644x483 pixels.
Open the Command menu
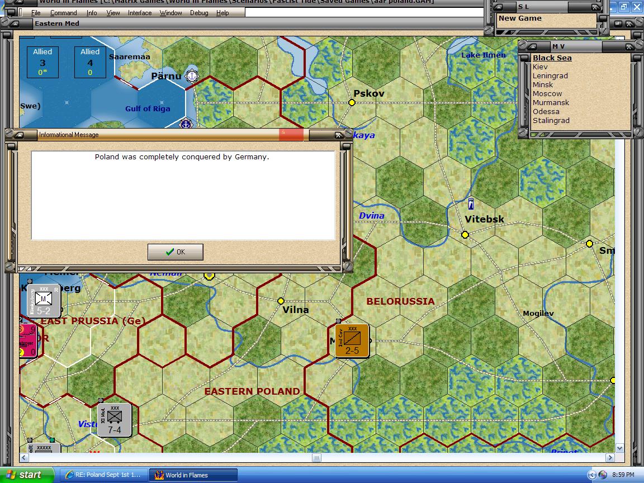63,13
